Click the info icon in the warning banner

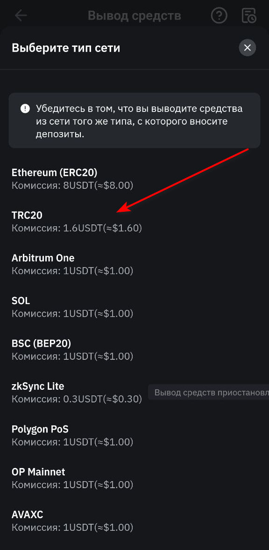25,108
